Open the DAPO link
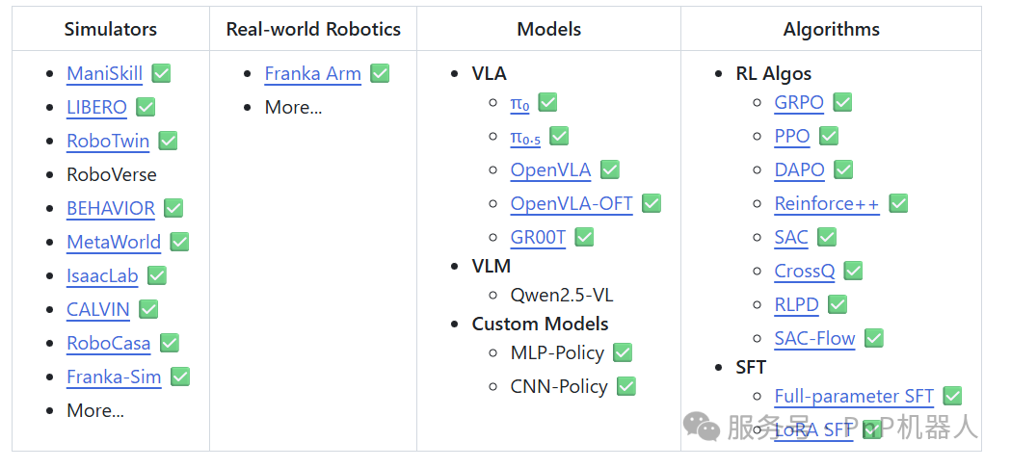 [800, 169]
